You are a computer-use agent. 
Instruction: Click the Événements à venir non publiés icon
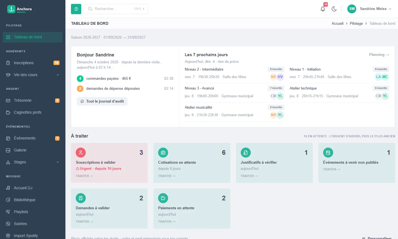328,153
